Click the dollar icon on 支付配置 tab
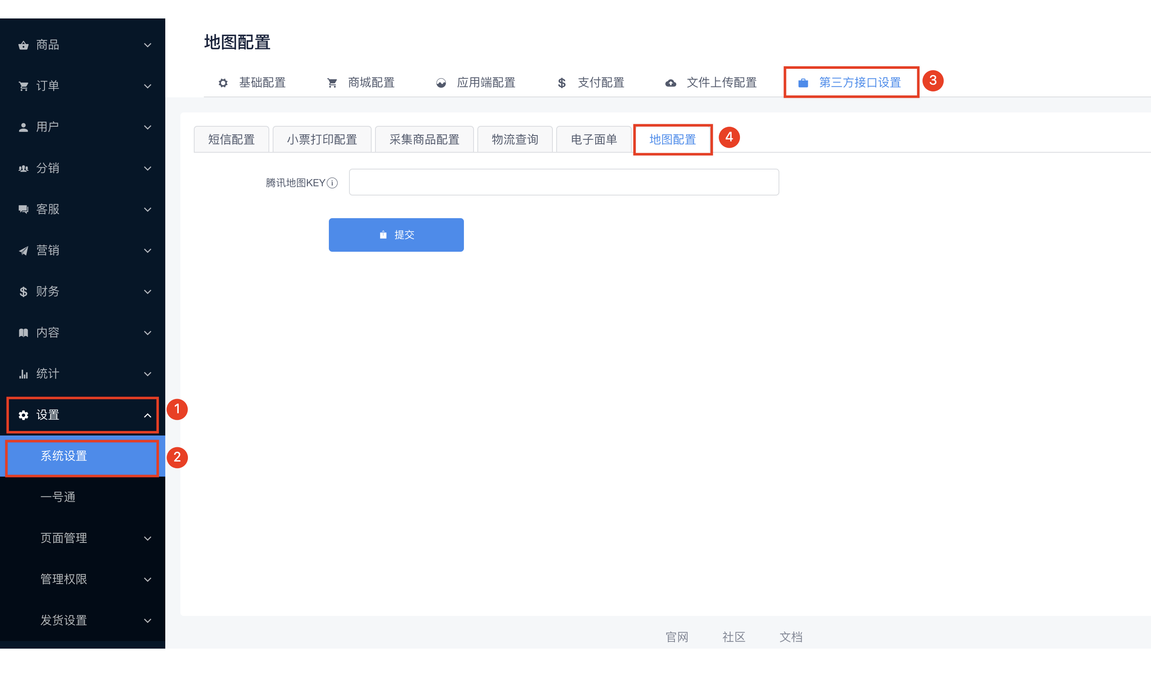 [562, 83]
